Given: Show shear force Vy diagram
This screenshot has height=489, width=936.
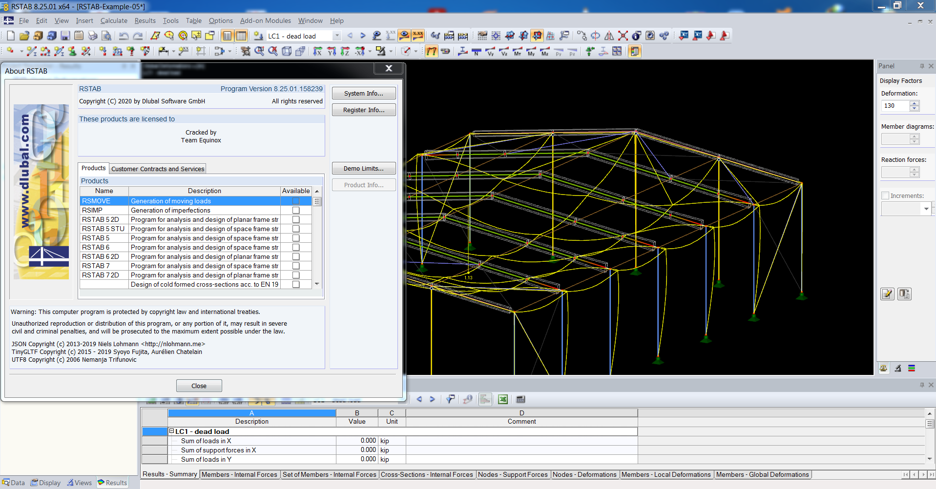Looking at the screenshot, I should click(x=490, y=51).
